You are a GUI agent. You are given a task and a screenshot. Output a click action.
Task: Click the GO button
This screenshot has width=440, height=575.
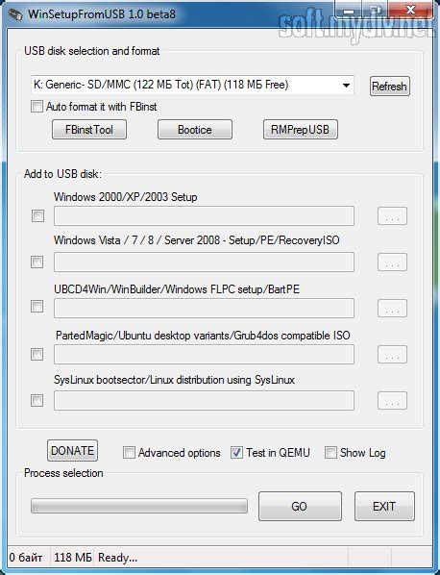(300, 507)
